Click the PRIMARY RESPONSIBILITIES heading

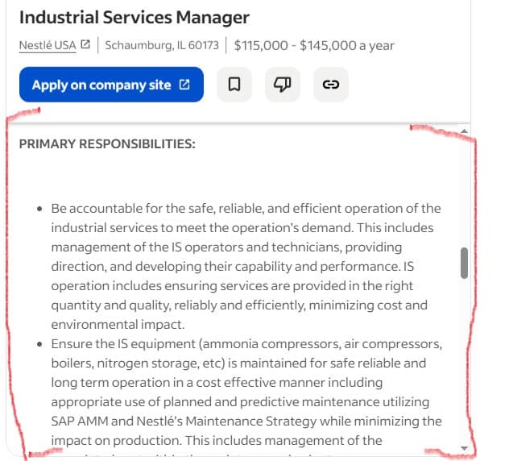(x=107, y=144)
